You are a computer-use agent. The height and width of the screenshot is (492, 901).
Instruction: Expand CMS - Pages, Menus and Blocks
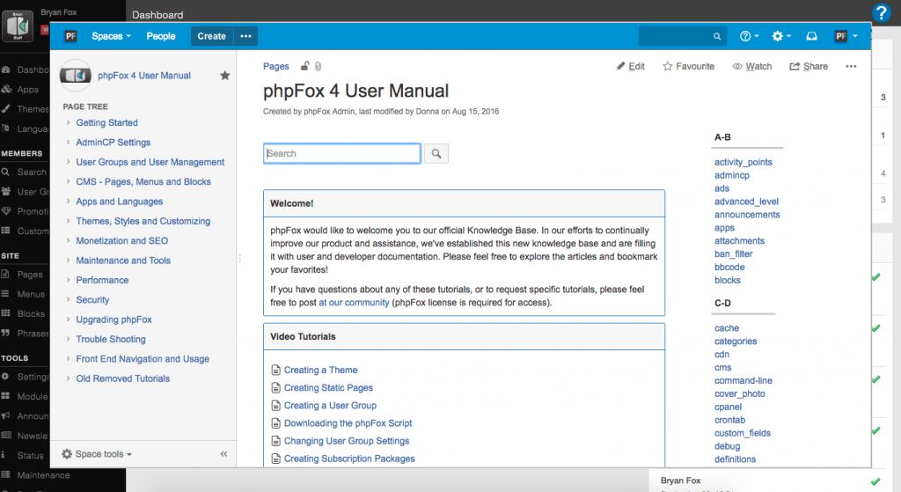pyautogui.click(x=68, y=181)
